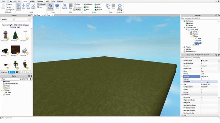Click the Light search suggestion link
This screenshot has height=123, width=220.
pyautogui.click(x=19, y=27)
